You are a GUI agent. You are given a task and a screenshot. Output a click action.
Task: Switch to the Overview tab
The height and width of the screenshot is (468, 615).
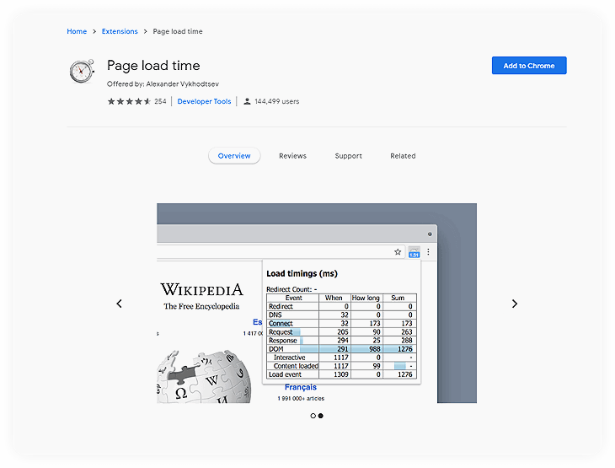[234, 156]
